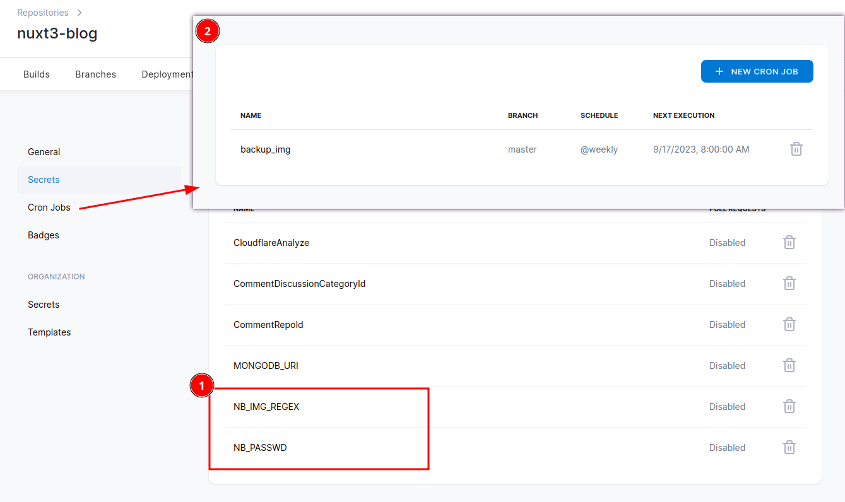Remove the CommentRepoId secret via trash icon
This screenshot has height=502, width=845.
(x=789, y=325)
